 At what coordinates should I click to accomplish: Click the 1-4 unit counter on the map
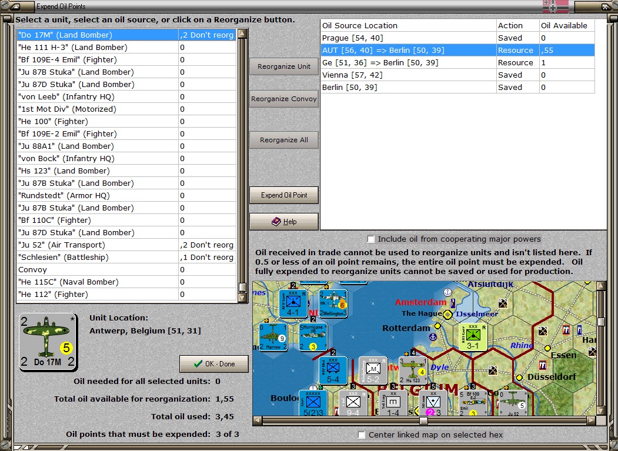393,403
